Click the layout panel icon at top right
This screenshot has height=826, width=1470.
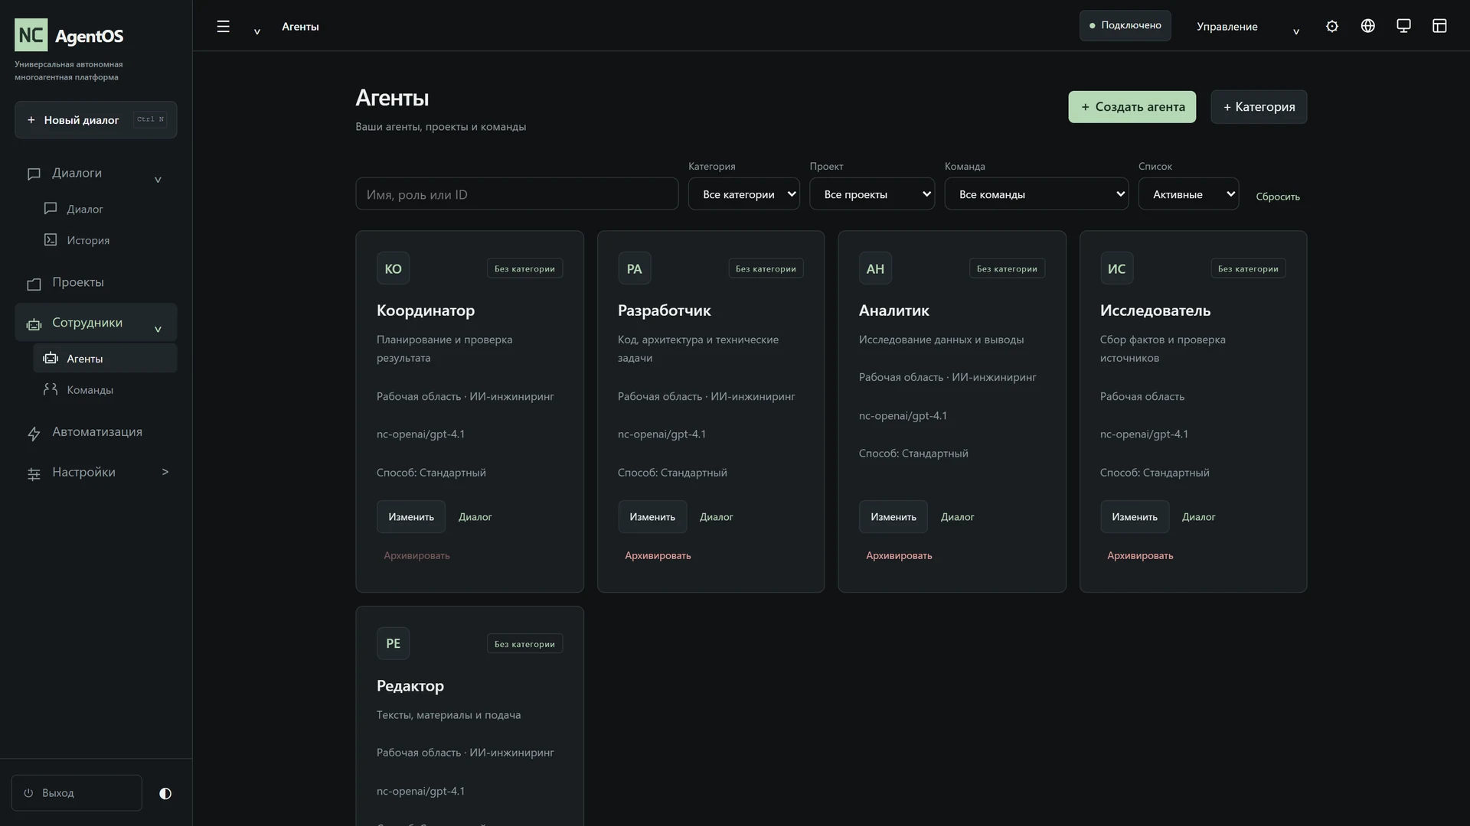click(x=1439, y=26)
